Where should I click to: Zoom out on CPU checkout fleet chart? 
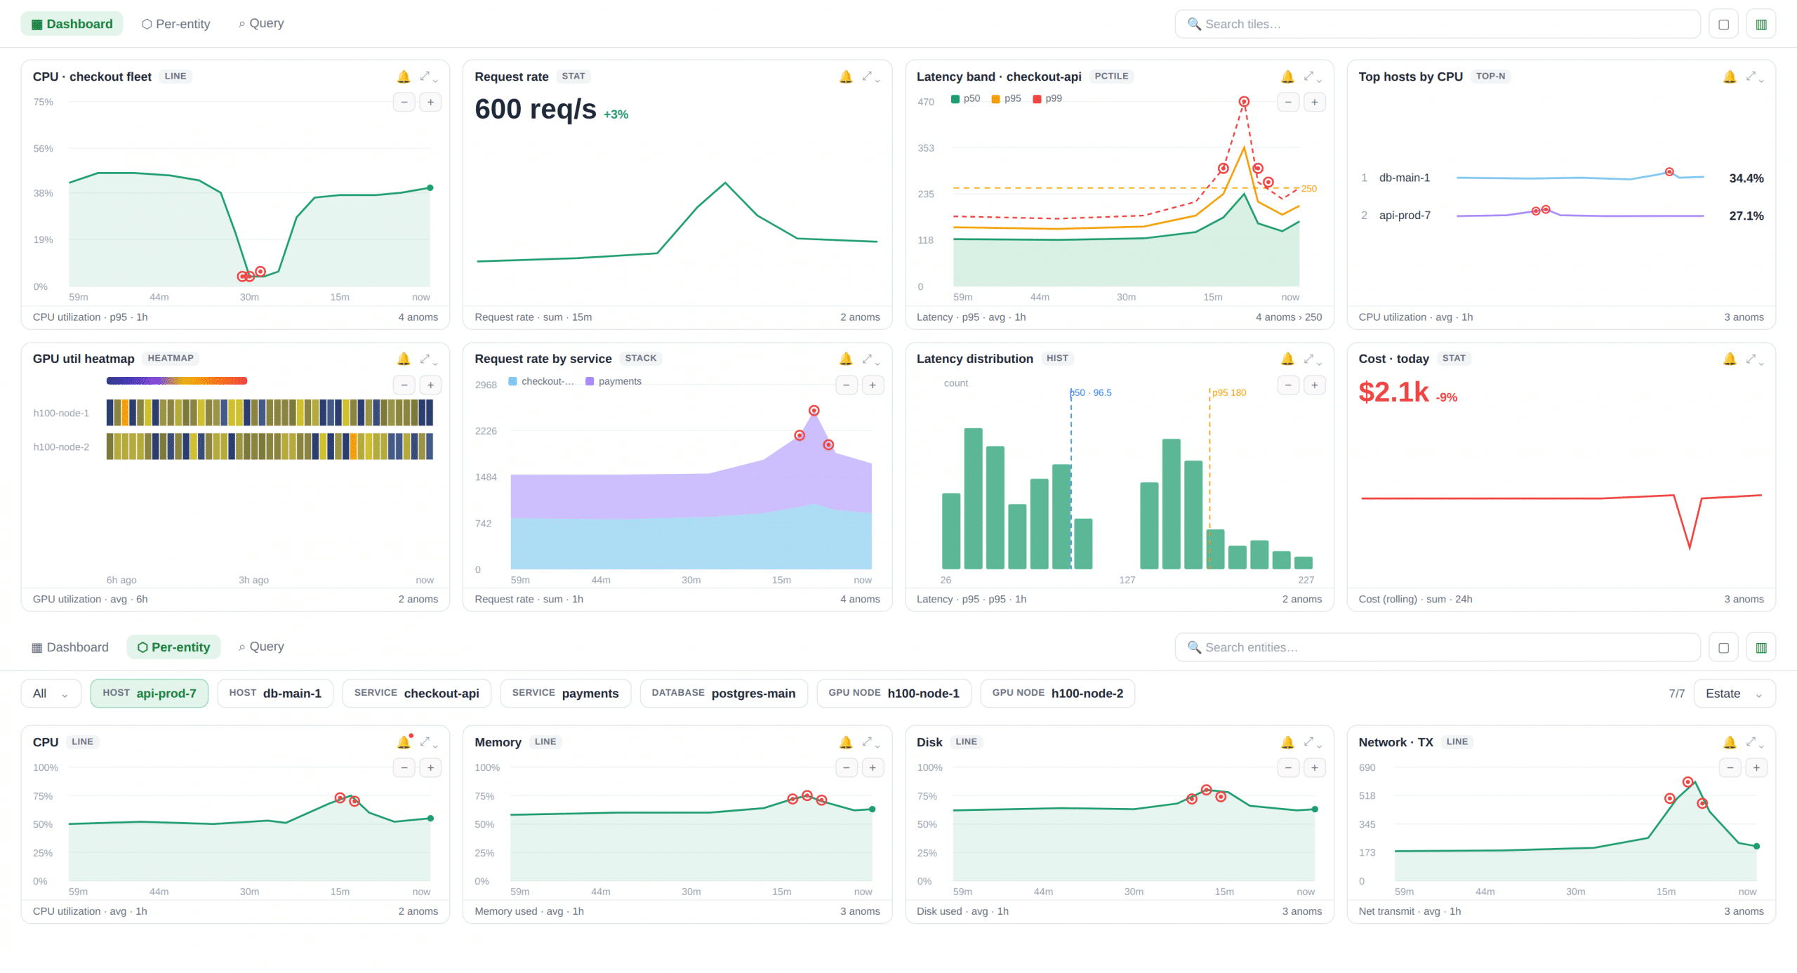(404, 102)
